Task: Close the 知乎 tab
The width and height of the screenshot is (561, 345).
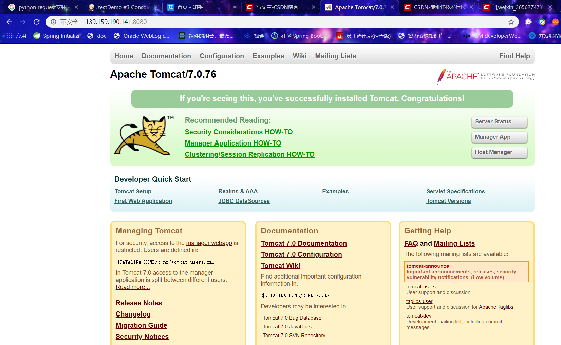Action: (235, 7)
